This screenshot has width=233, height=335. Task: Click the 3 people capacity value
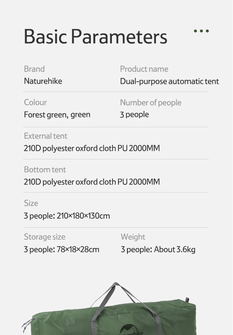[134, 114]
